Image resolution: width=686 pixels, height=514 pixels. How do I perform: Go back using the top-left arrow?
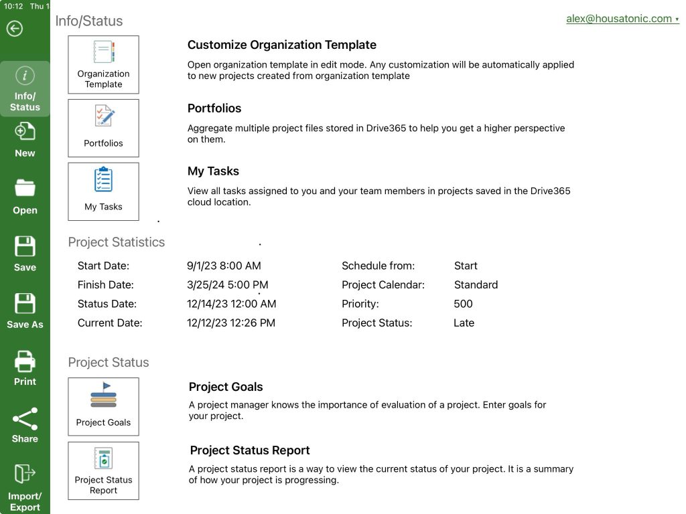tap(14, 28)
